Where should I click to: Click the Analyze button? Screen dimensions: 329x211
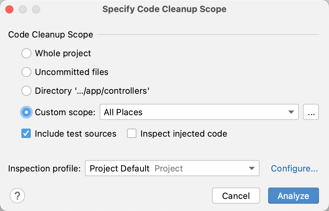click(x=293, y=196)
